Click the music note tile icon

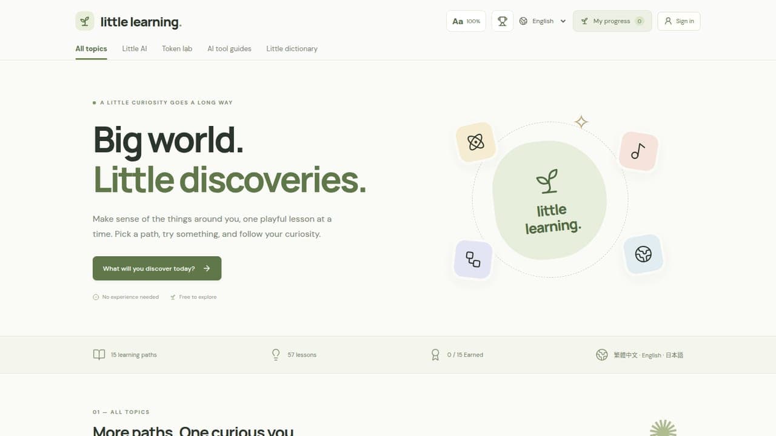[x=638, y=151]
